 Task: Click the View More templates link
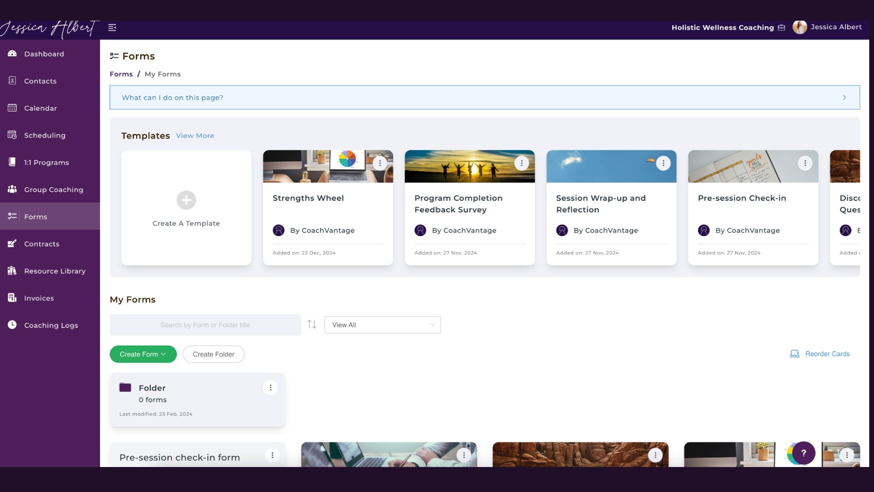[x=195, y=136]
